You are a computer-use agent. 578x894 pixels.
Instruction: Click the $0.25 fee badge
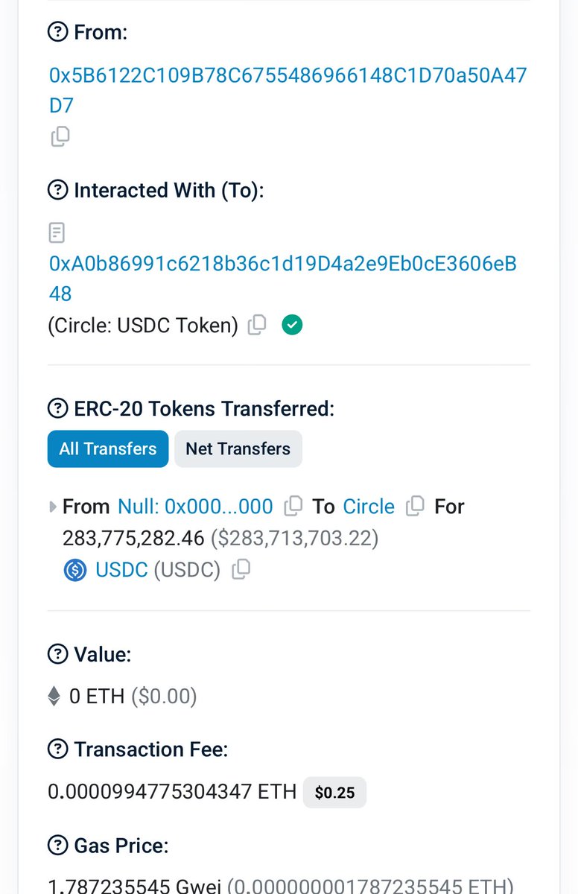334,793
